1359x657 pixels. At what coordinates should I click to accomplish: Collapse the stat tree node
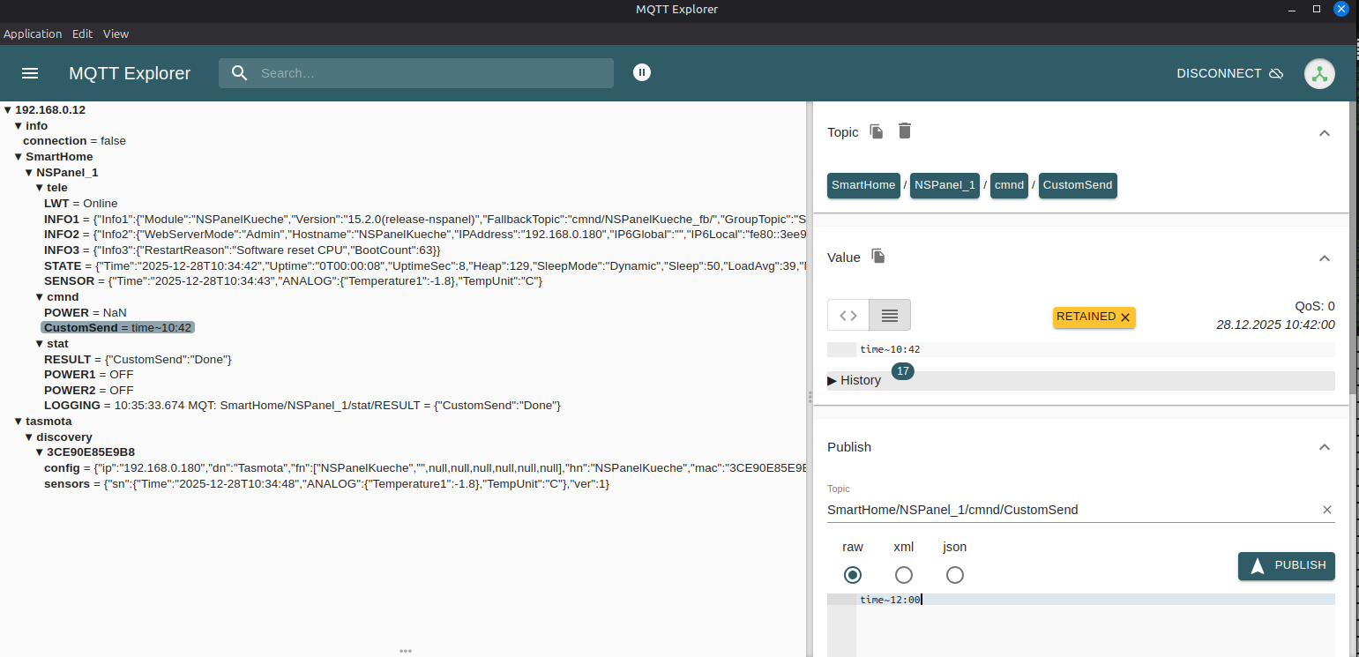(x=40, y=344)
